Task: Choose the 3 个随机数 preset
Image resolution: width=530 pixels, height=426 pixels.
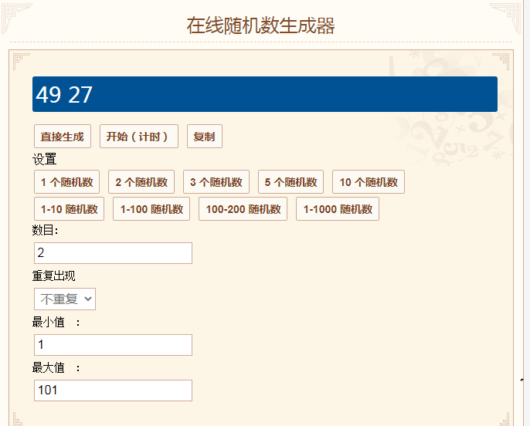Action: tap(216, 182)
